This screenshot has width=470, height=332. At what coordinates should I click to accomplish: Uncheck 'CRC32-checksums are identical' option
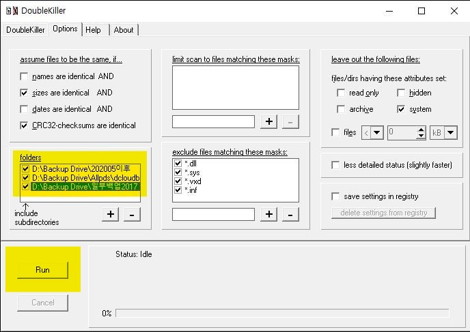(24, 125)
